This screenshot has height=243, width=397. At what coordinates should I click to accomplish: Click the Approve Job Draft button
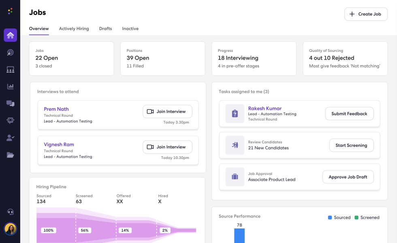[x=348, y=177]
